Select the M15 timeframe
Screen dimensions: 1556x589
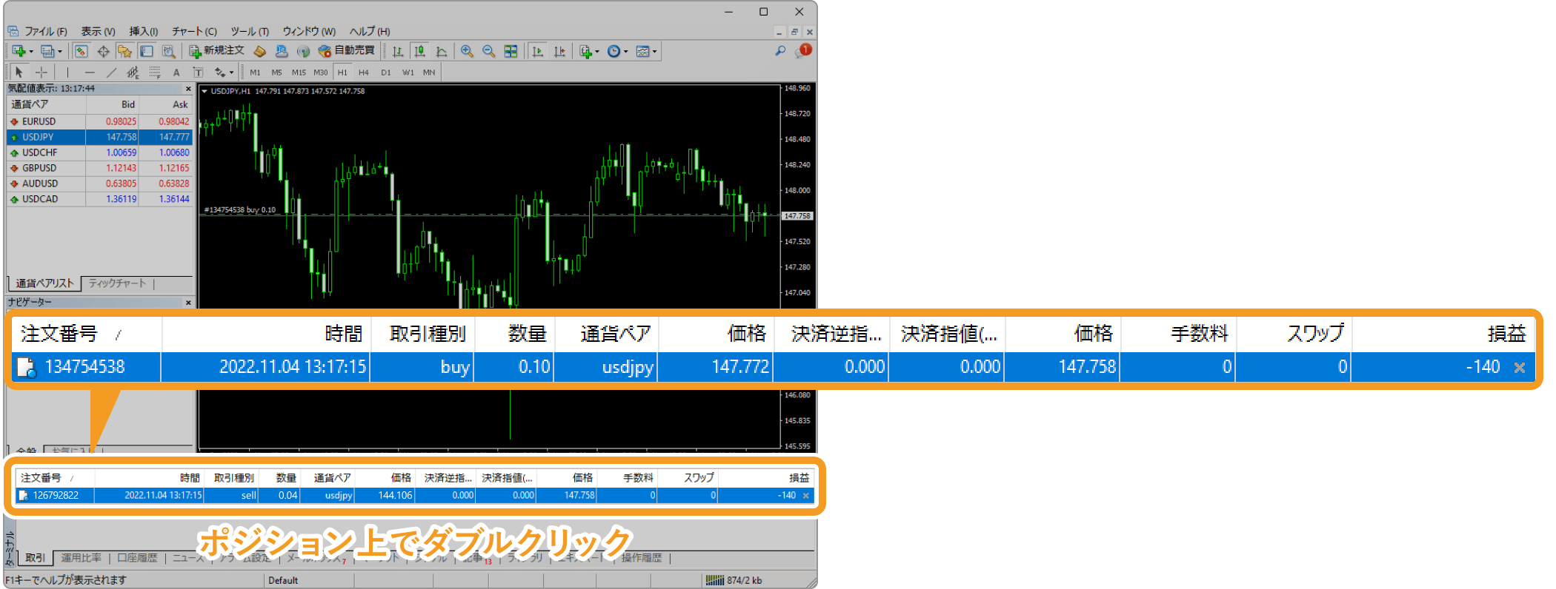299,73
